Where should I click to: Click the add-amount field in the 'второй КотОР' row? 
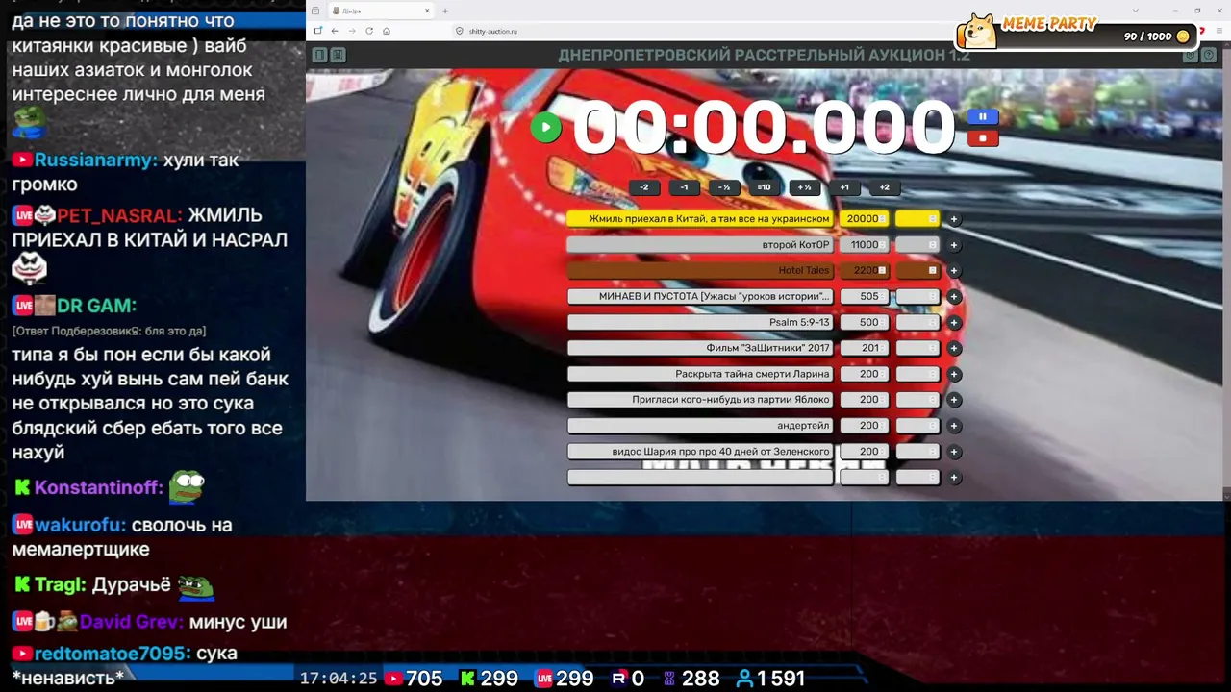(917, 245)
